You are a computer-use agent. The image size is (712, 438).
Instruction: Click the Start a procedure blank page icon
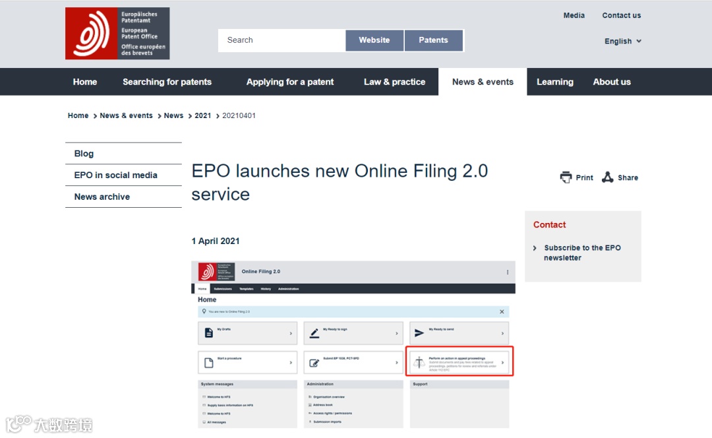[208, 363]
